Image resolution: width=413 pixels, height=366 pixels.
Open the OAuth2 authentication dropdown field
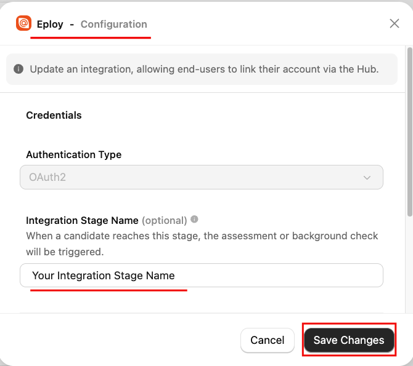(201, 177)
